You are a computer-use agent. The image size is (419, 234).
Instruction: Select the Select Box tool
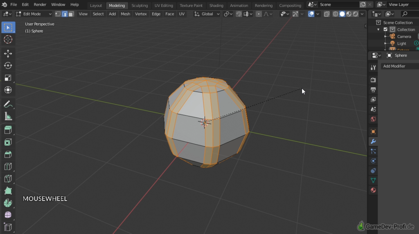[8, 28]
